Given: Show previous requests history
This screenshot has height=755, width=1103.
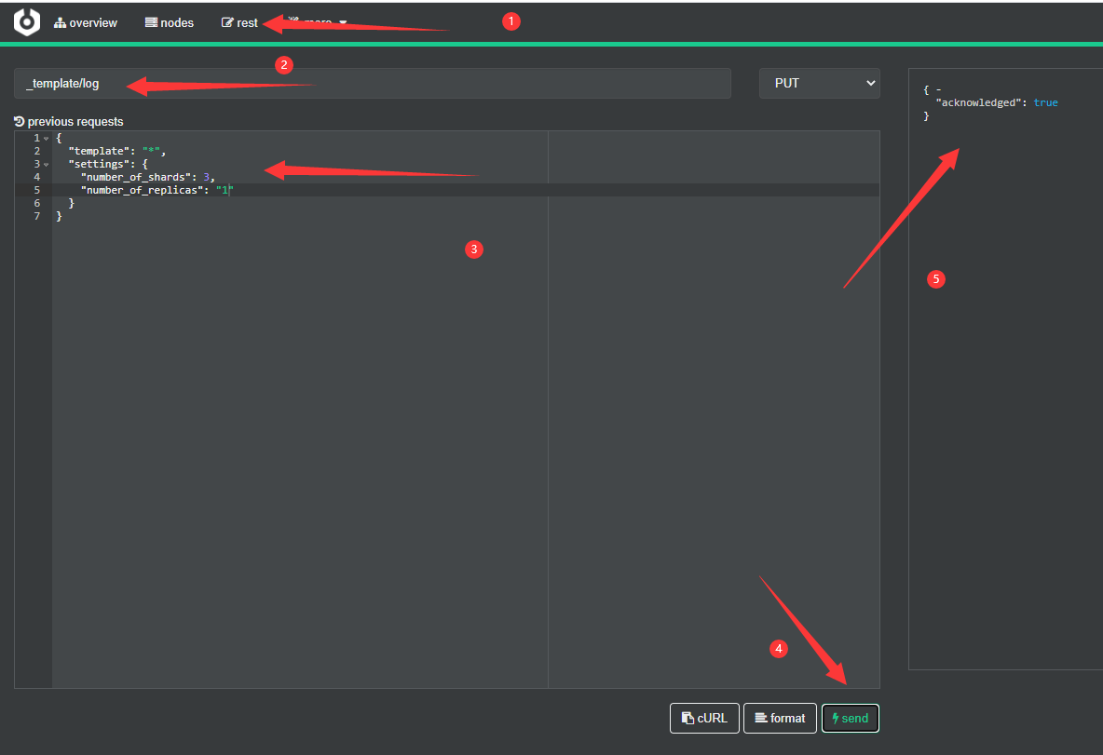Looking at the screenshot, I should [x=69, y=122].
